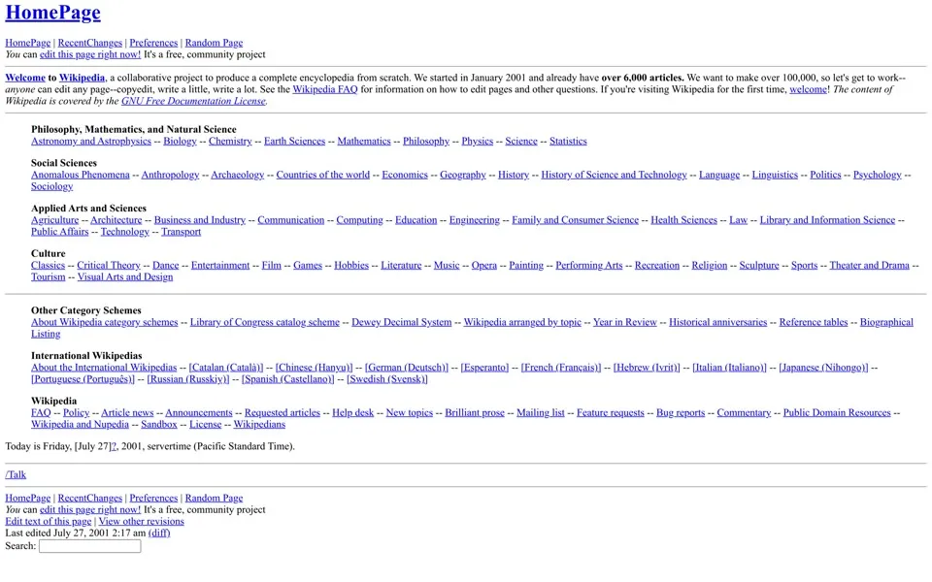Visit the Health Sciences page

point(683,220)
